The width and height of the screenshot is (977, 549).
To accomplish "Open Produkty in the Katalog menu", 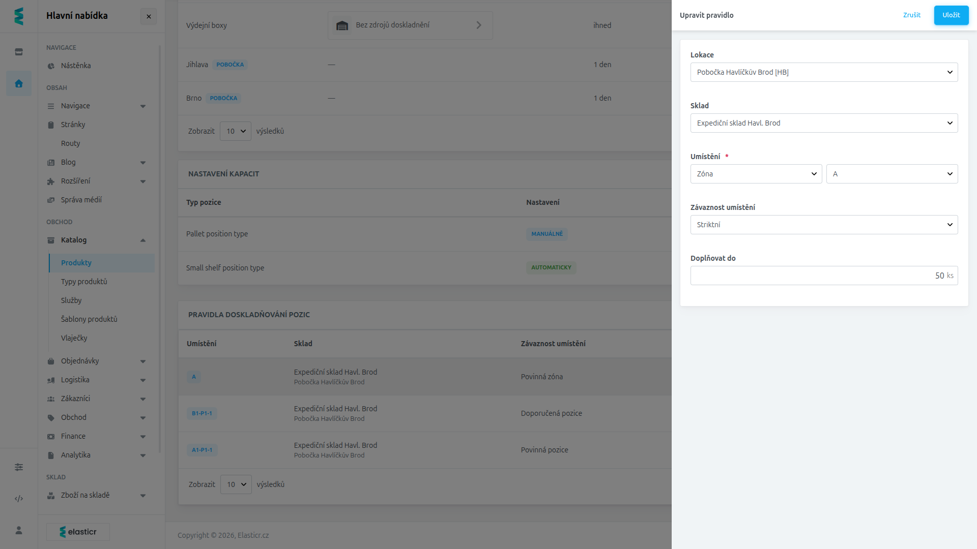I will (x=102, y=263).
